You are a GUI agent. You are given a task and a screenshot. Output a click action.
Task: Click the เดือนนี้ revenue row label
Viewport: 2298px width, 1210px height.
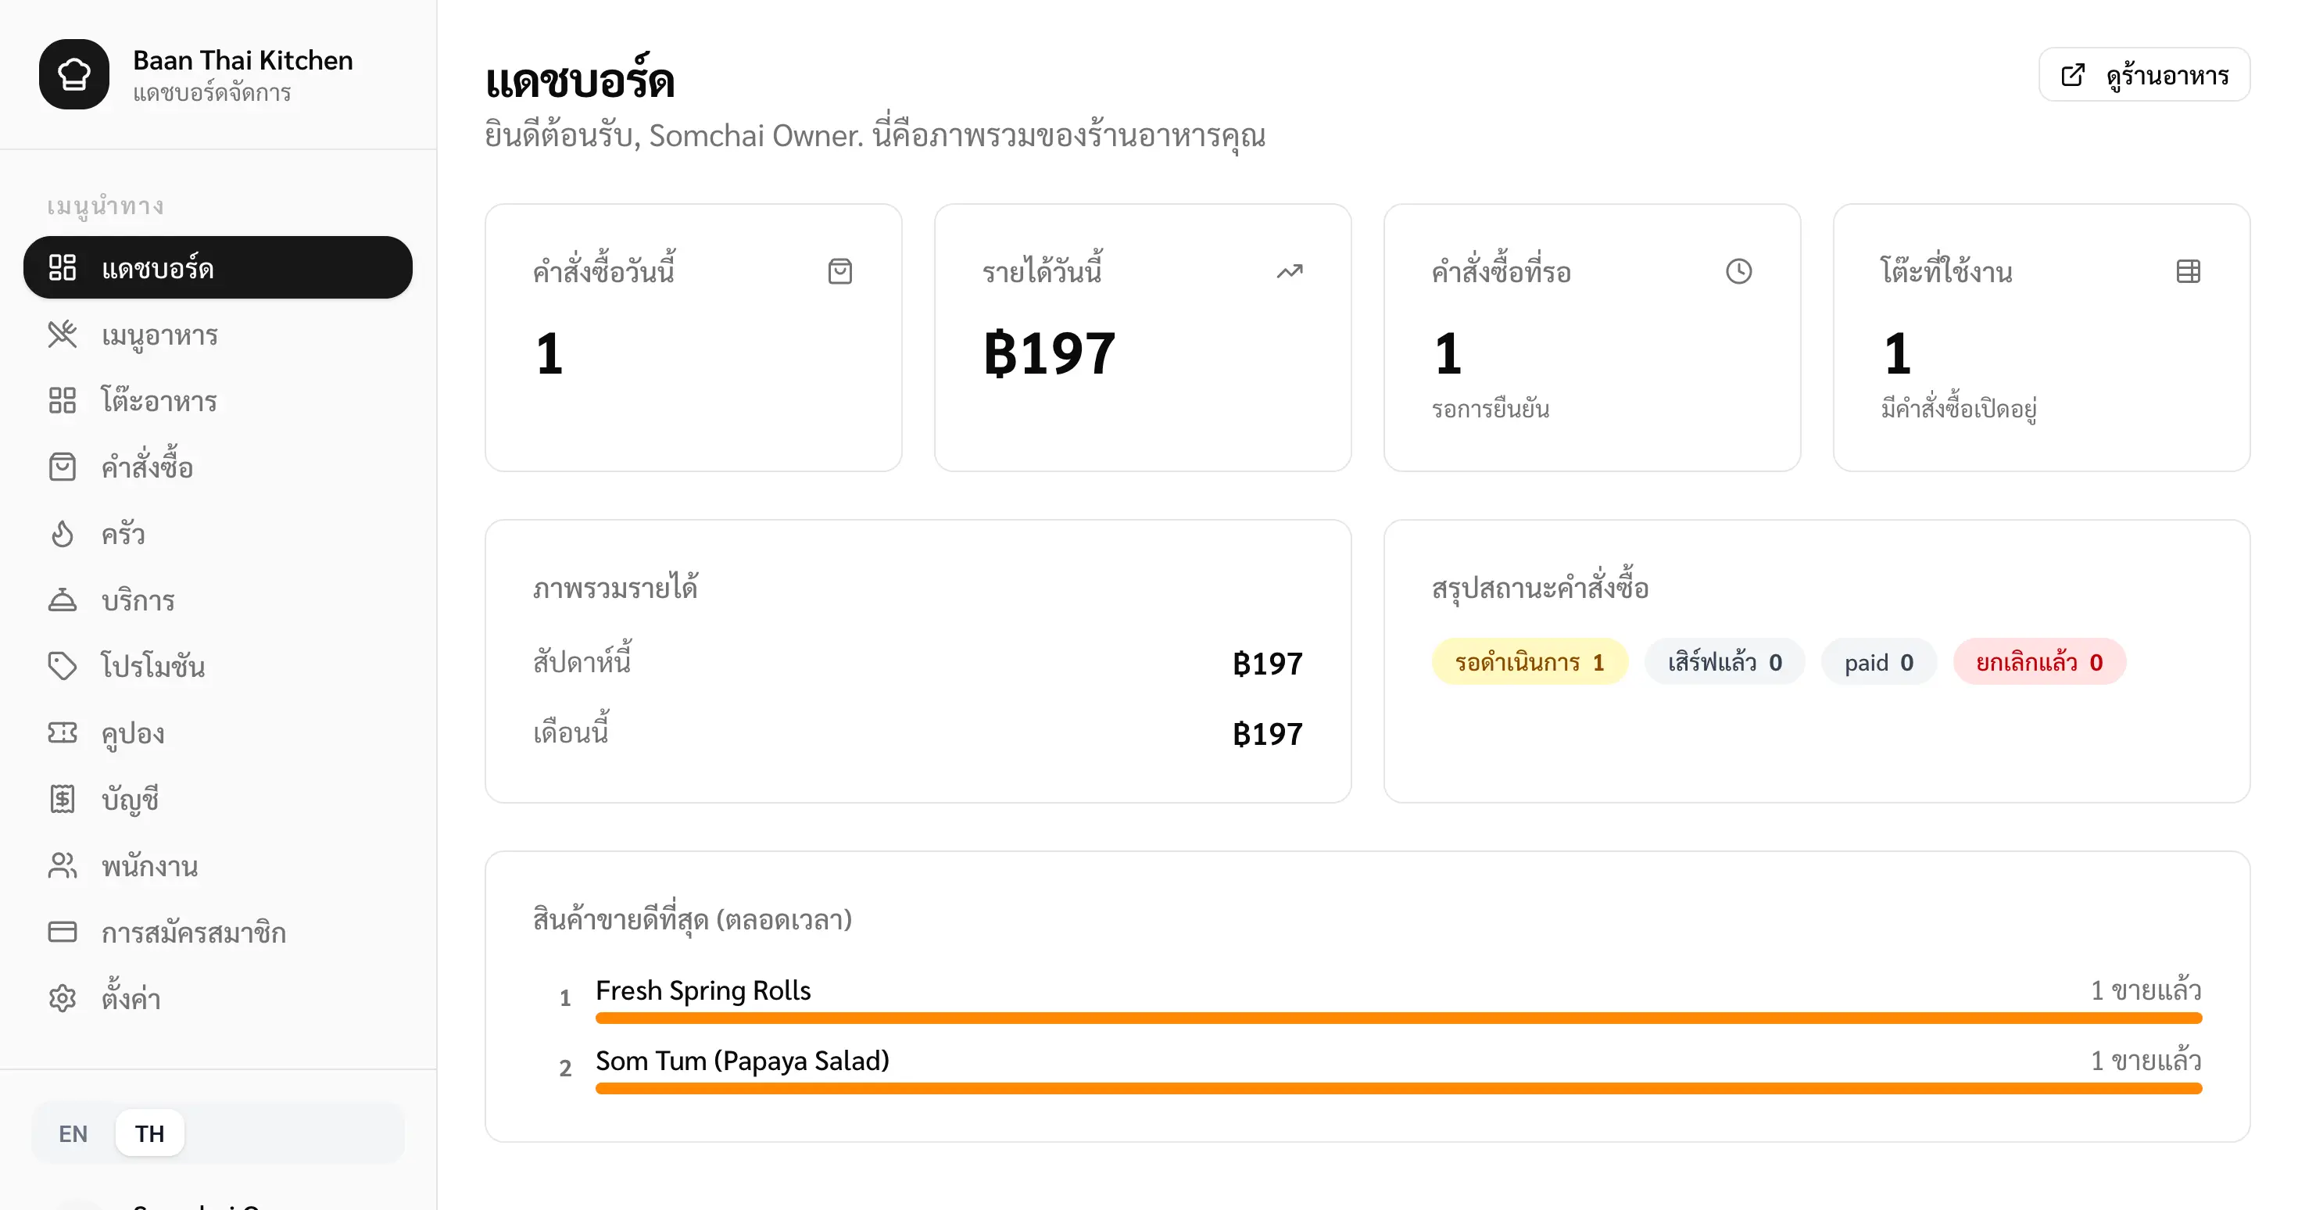(x=571, y=732)
